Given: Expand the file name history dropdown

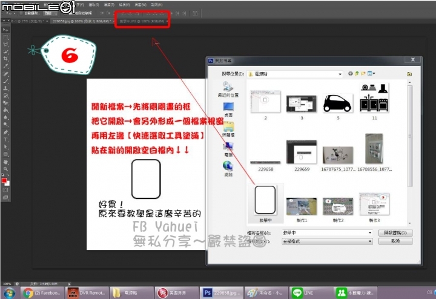Looking at the screenshot, I should point(370,233).
